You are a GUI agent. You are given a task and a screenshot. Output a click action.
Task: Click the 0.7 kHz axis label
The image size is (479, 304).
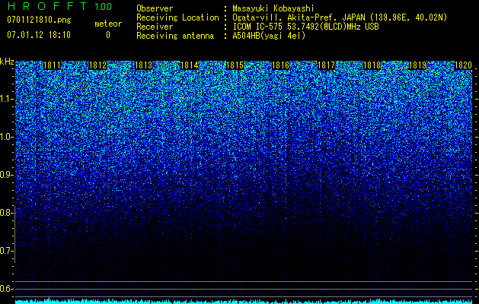(6, 251)
